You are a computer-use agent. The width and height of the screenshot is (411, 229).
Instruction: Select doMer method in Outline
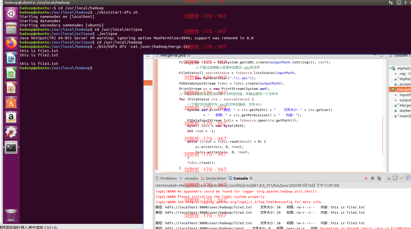pyautogui.click(x=403, y=111)
